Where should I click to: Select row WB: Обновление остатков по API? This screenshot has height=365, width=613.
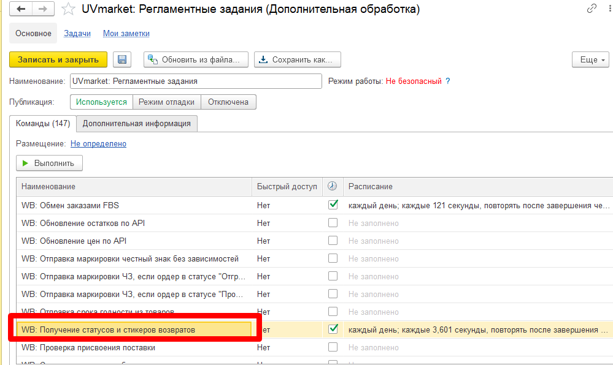pyautogui.click(x=315, y=223)
